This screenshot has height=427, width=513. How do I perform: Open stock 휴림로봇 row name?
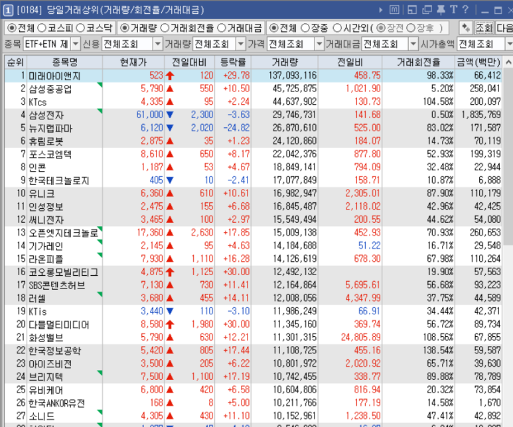click(x=46, y=141)
